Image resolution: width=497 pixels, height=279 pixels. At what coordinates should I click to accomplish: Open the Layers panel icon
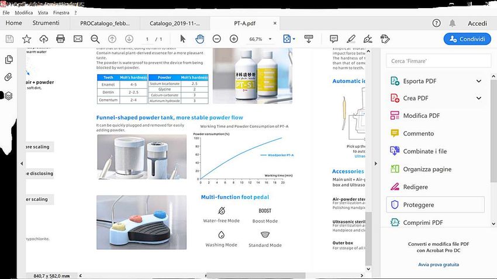click(9, 96)
